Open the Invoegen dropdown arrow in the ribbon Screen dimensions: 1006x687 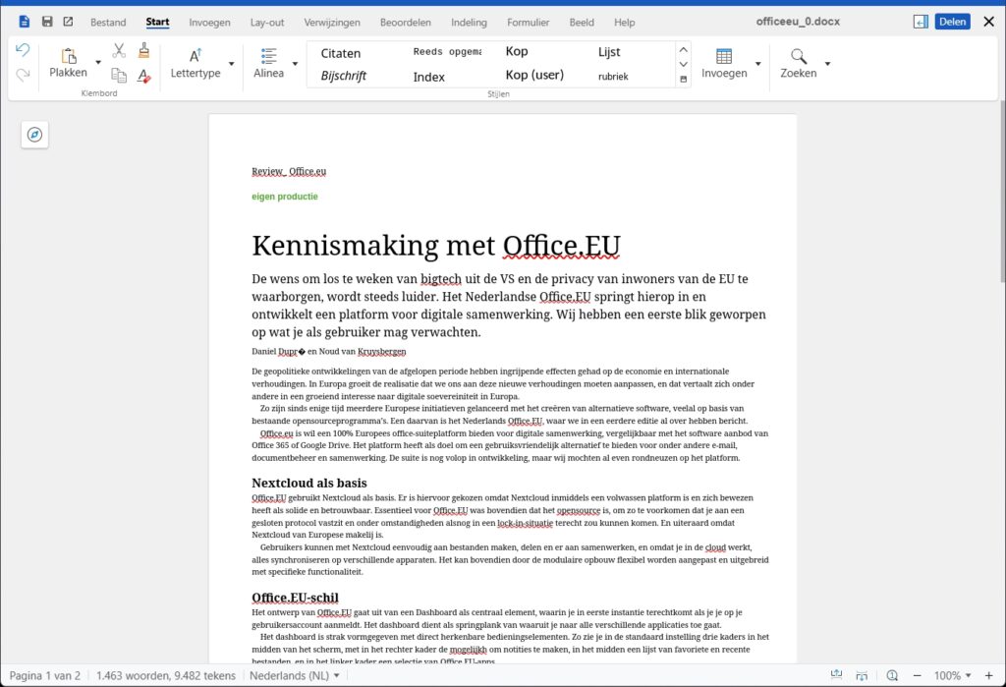pyautogui.click(x=757, y=64)
